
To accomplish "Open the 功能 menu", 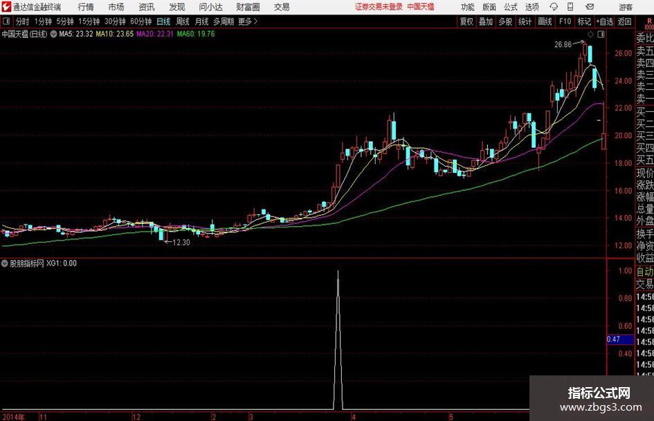I will coord(468,7).
